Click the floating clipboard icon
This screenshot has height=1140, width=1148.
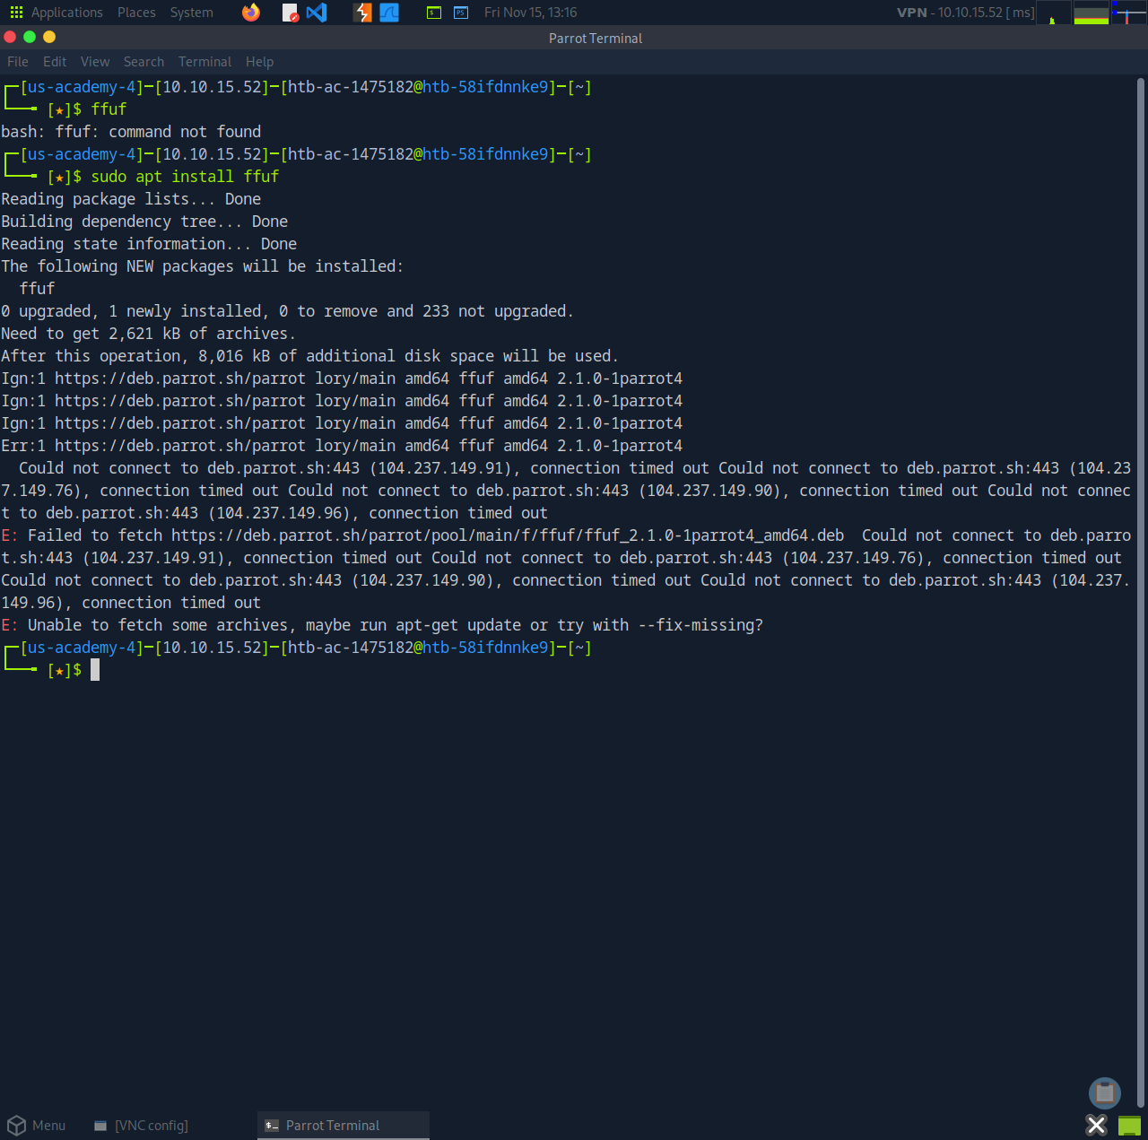click(1104, 1092)
